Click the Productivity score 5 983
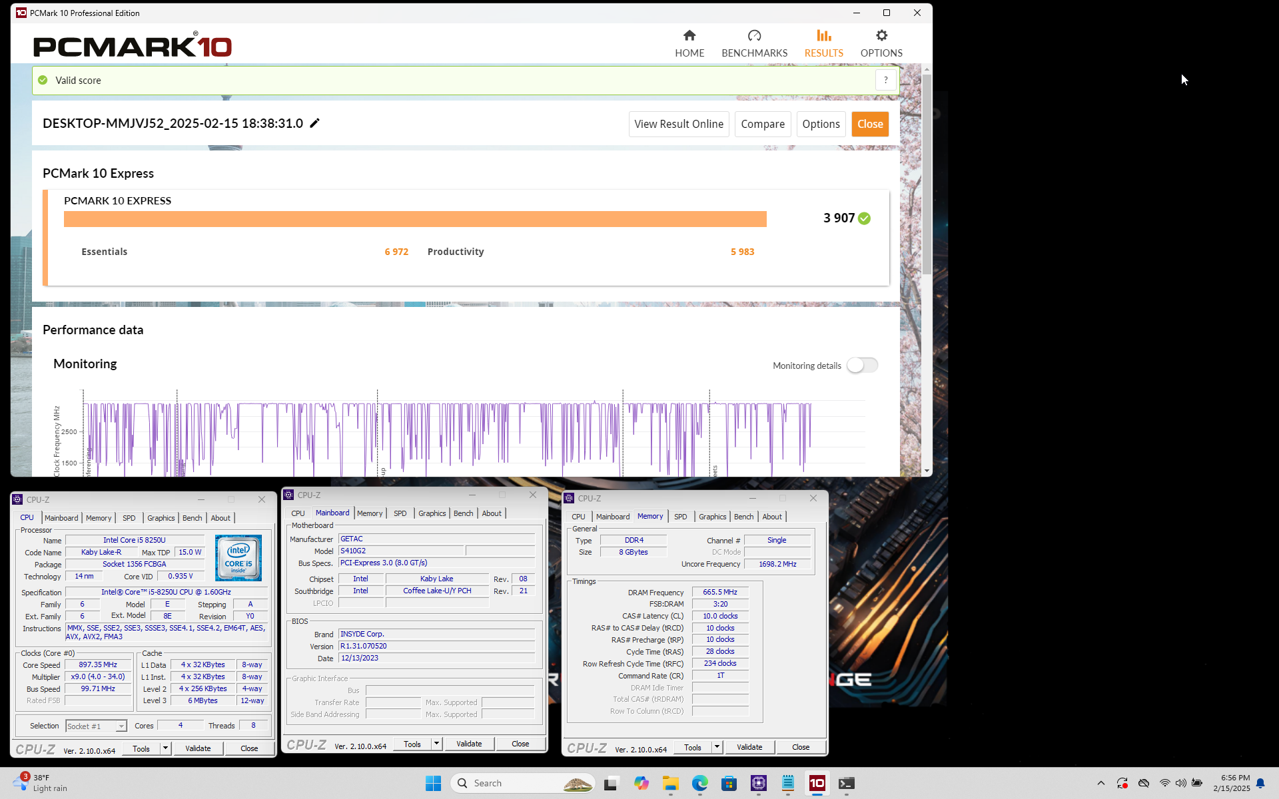The width and height of the screenshot is (1279, 799). 742,252
